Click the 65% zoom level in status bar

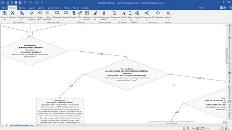pos(207,129)
